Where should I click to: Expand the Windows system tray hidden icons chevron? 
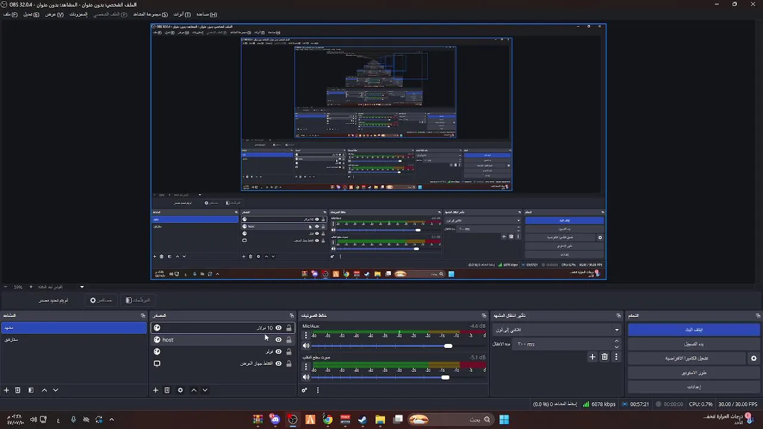pyautogui.click(x=111, y=419)
